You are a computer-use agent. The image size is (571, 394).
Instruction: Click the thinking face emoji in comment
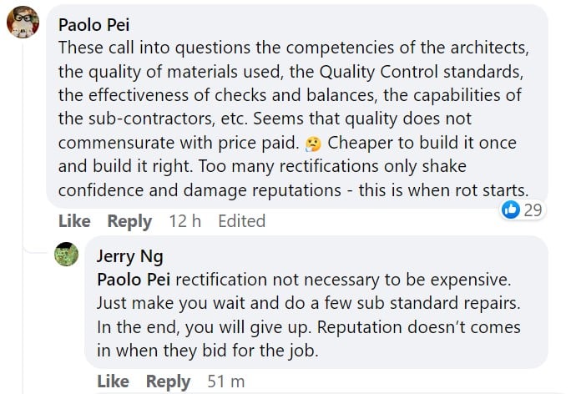[x=313, y=144]
